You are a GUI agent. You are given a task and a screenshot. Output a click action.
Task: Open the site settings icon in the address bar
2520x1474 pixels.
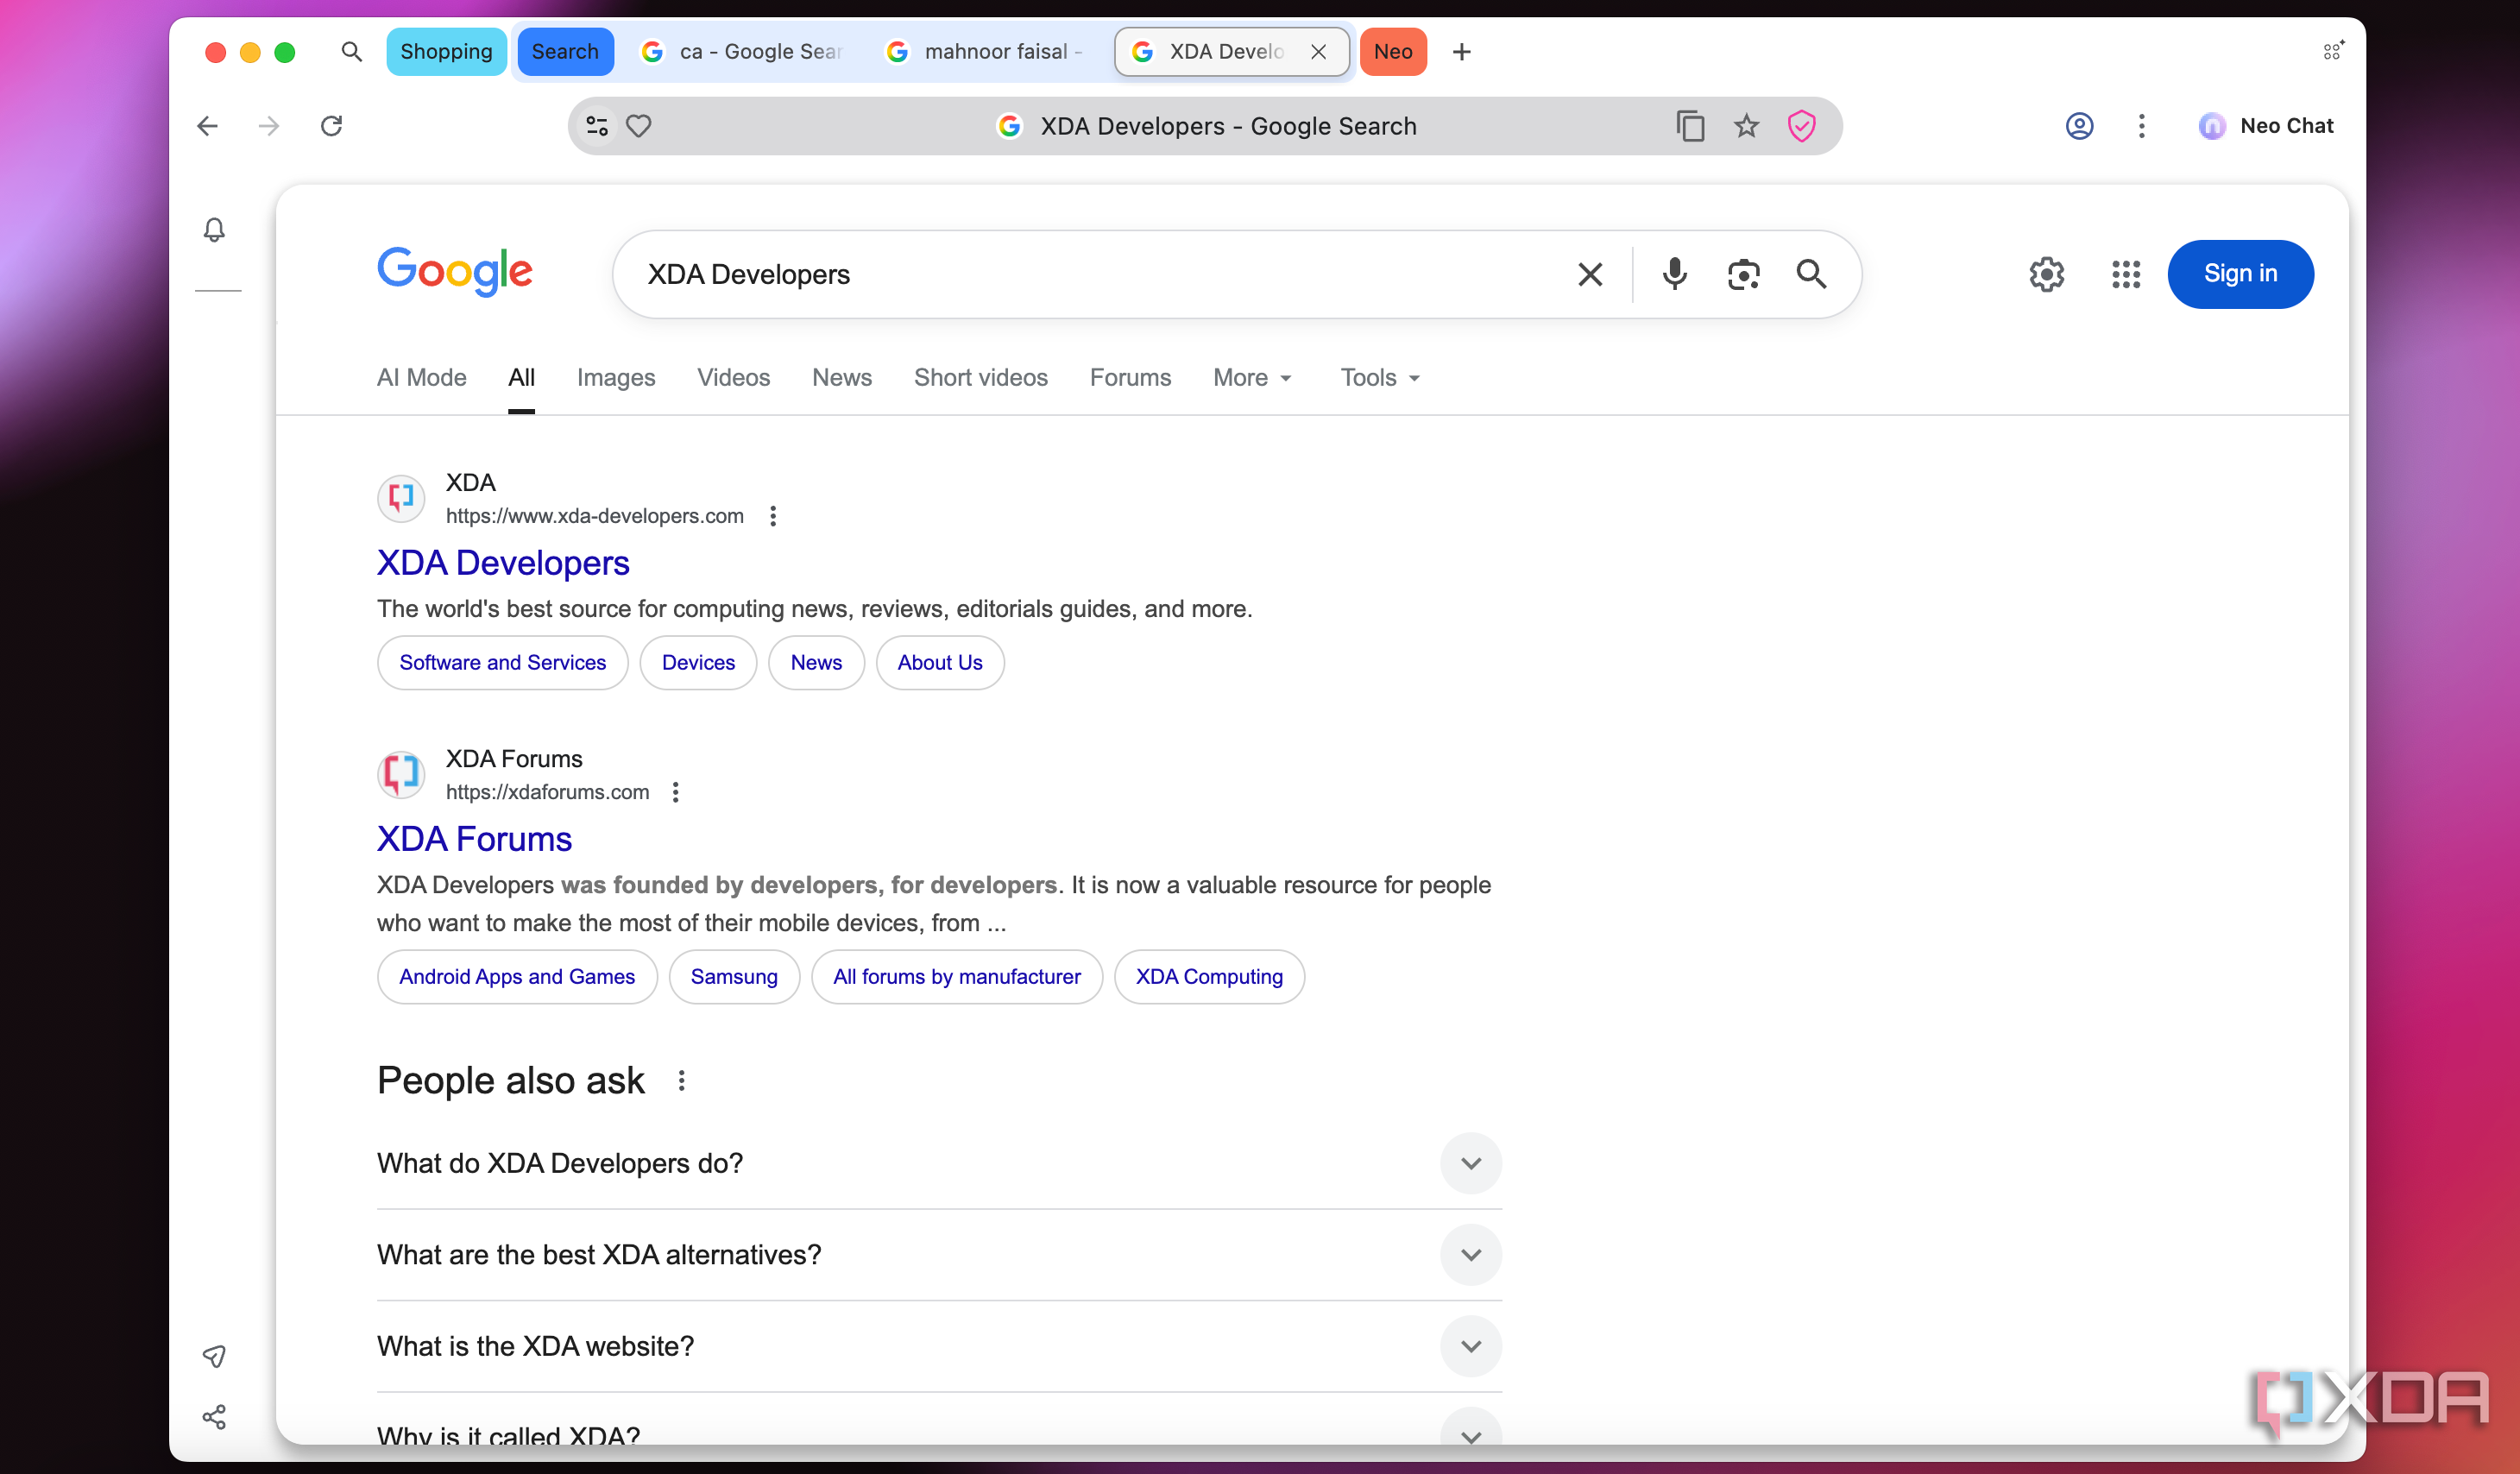(597, 126)
